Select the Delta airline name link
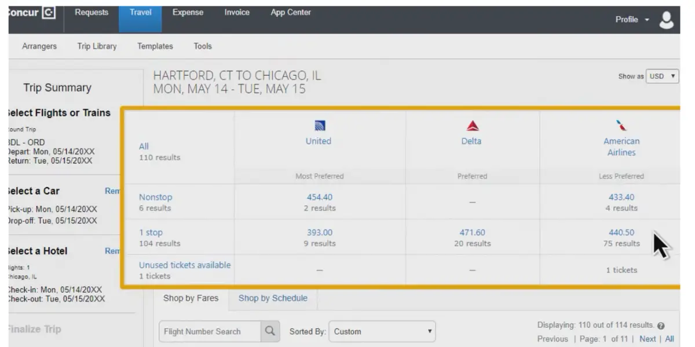 pos(471,141)
